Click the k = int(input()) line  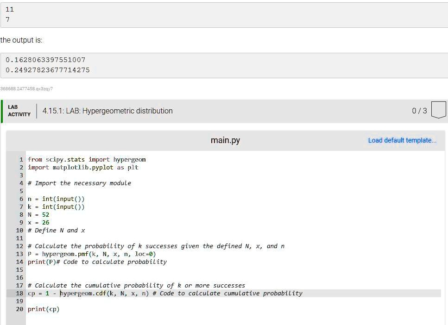(x=56, y=207)
